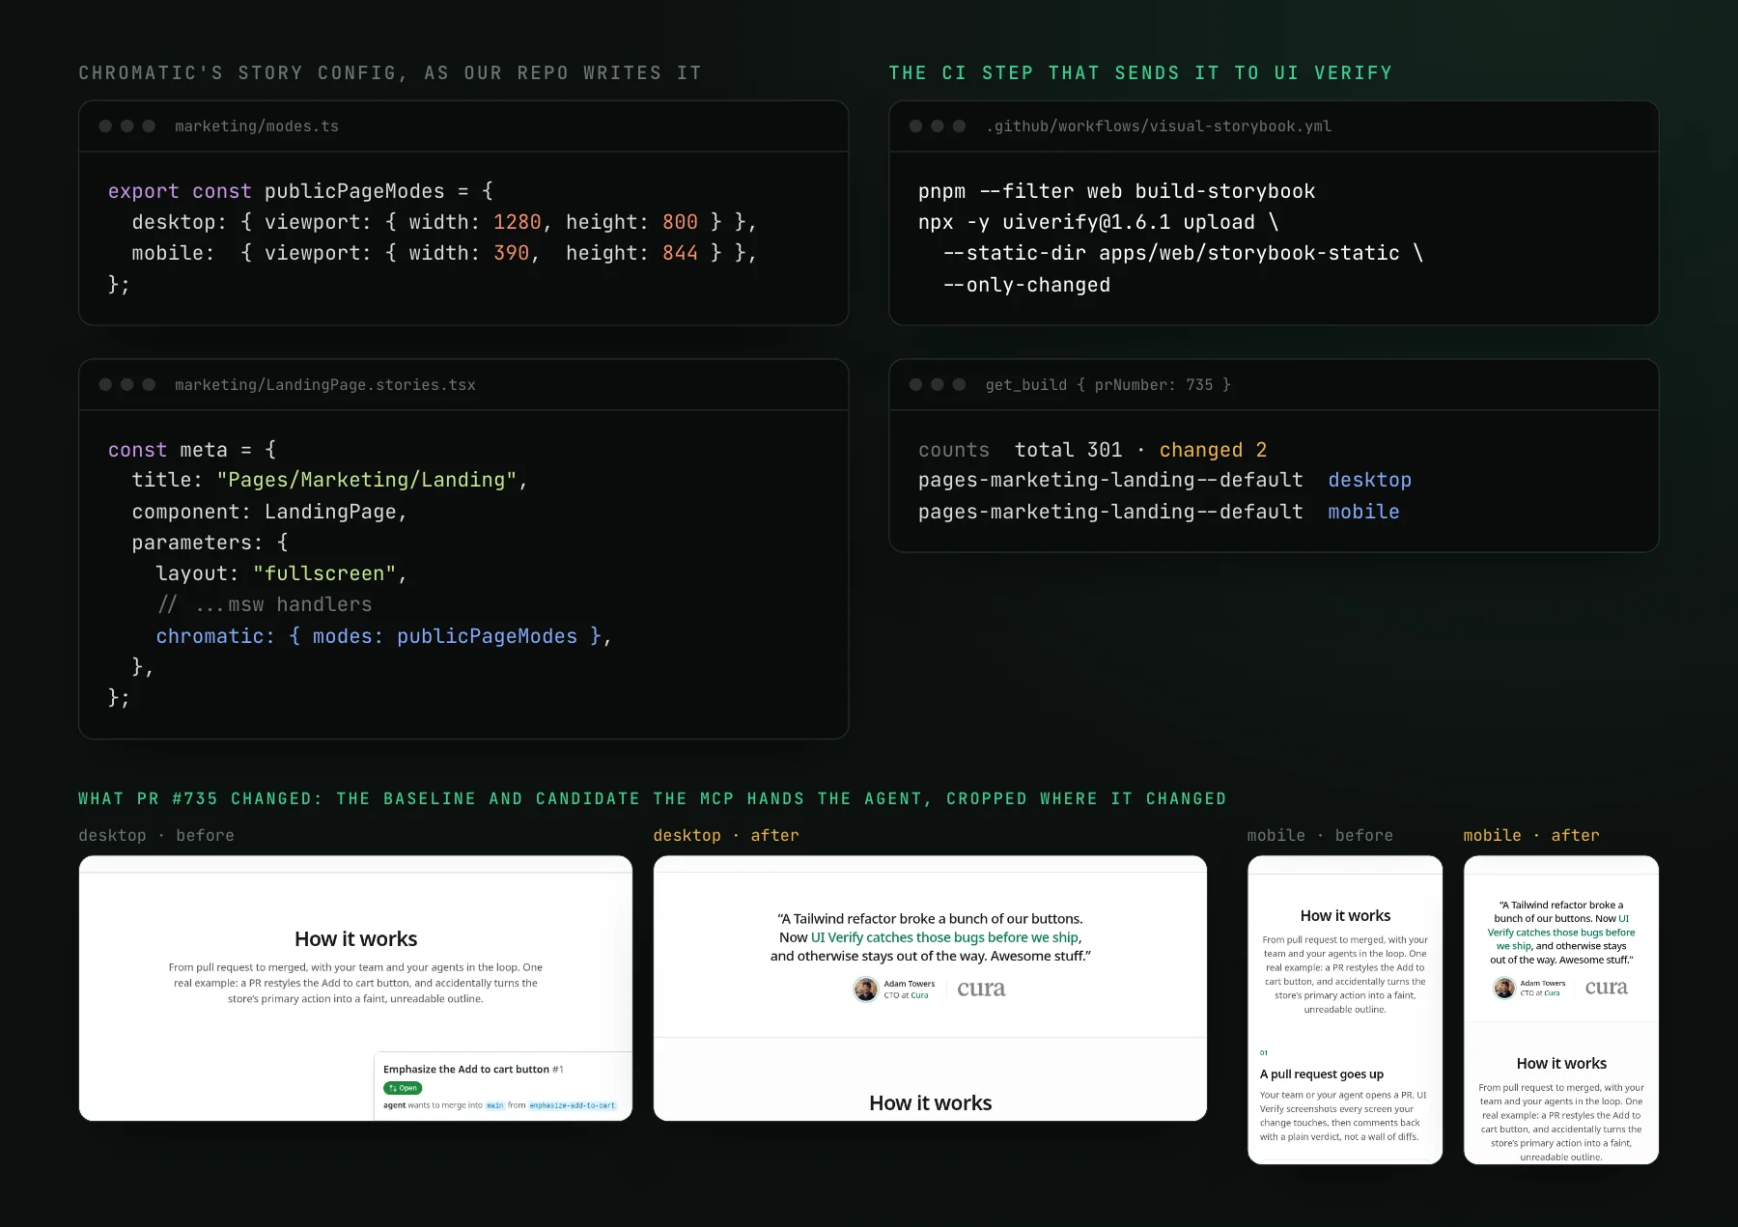Click Adam Towers avatar in mobile after
This screenshot has height=1227, width=1738.
tap(1504, 988)
